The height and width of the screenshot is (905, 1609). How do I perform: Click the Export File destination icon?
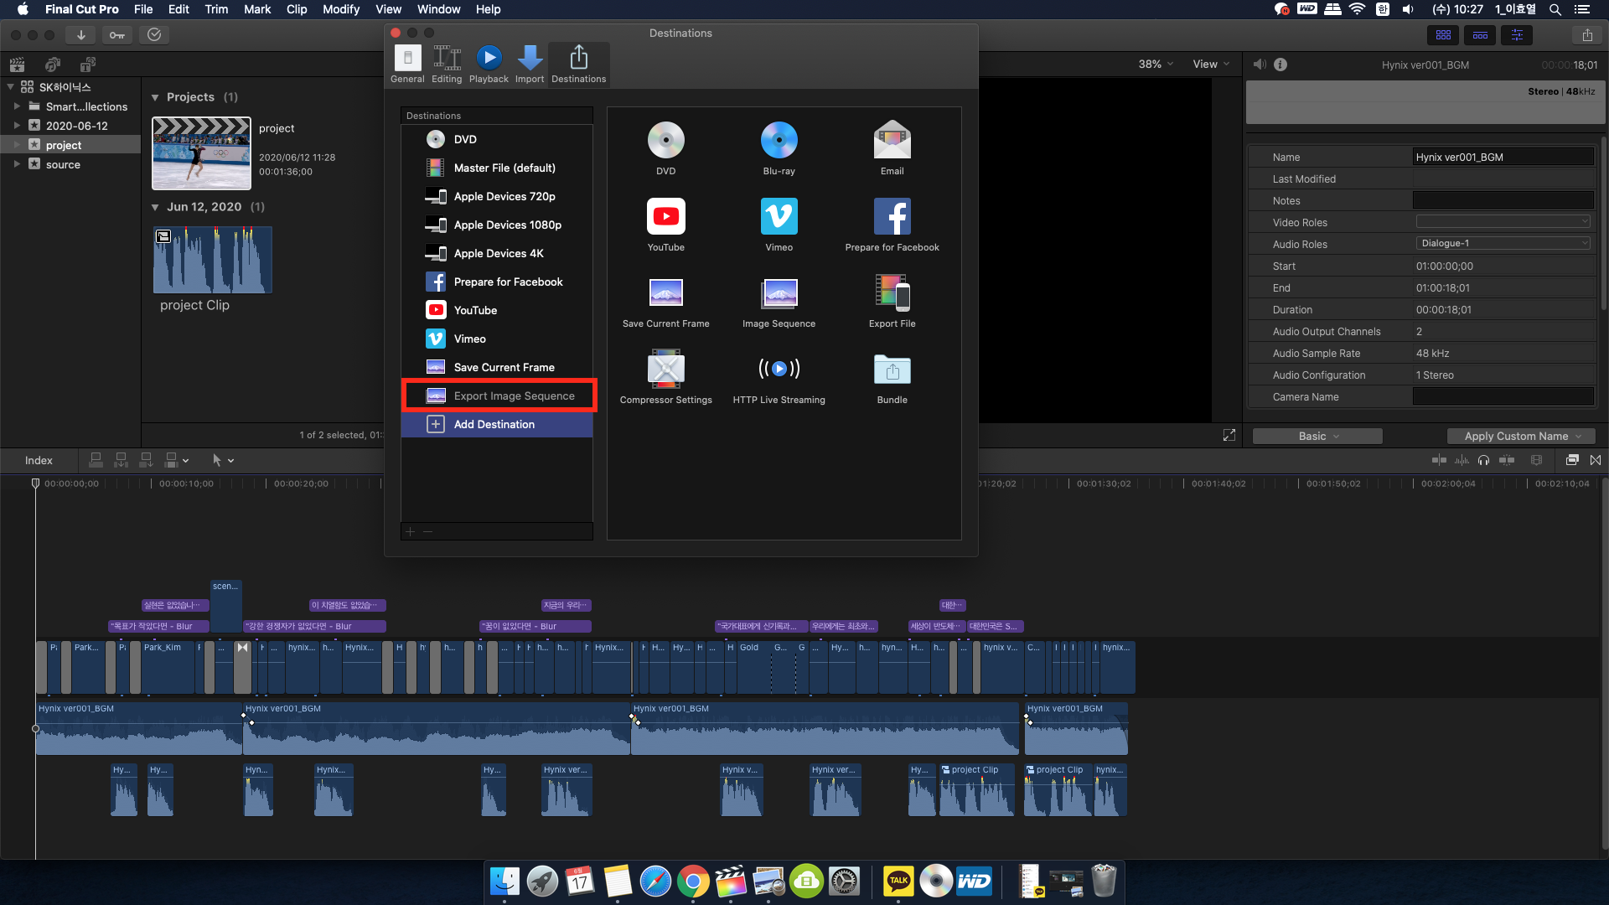[x=892, y=293]
